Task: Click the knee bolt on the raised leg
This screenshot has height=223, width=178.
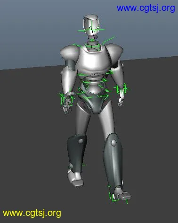Action: [81, 141]
